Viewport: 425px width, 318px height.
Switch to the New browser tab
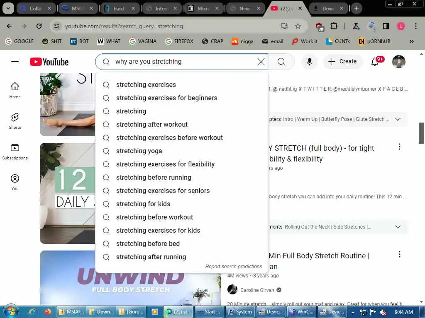pyautogui.click(x=245, y=8)
